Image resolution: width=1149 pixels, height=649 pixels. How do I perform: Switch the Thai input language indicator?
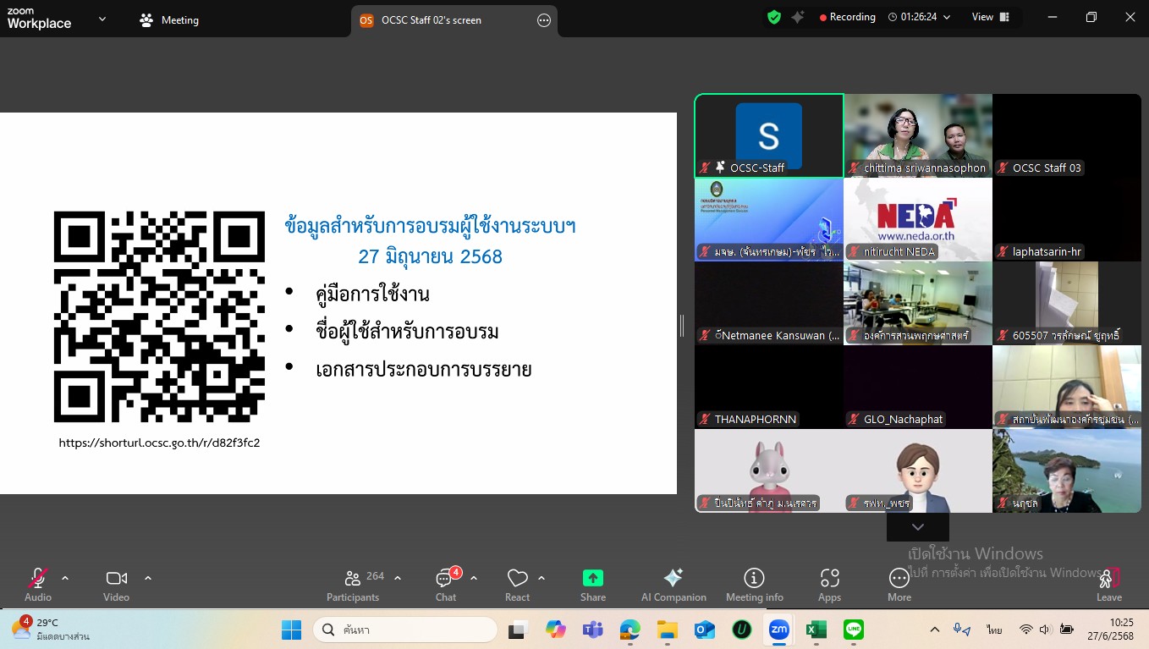994,630
